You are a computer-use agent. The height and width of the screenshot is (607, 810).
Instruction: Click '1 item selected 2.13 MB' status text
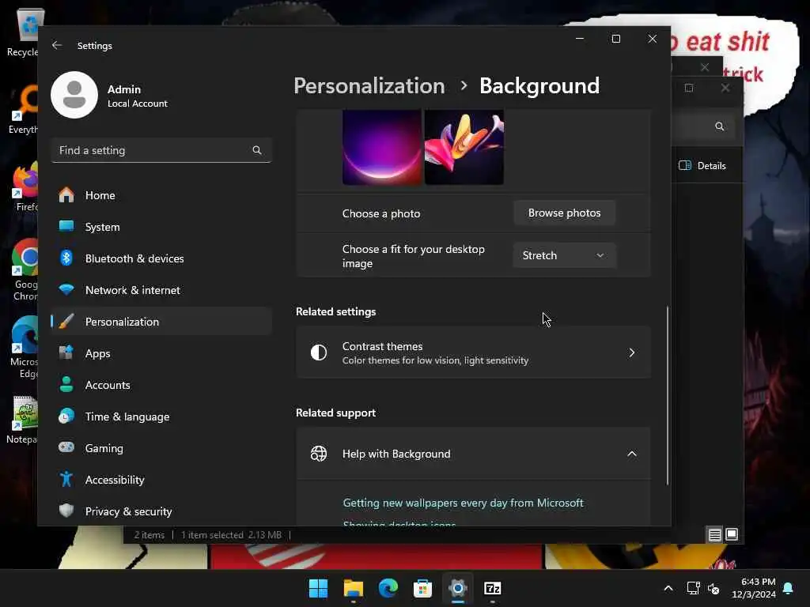(x=231, y=535)
